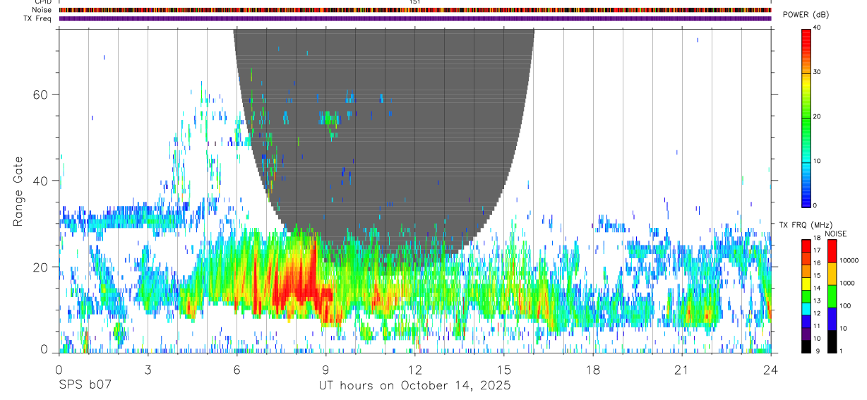867x400 pixels.
Task: Click the yellow swatch in the TX FRQ legend
Action: [806, 283]
